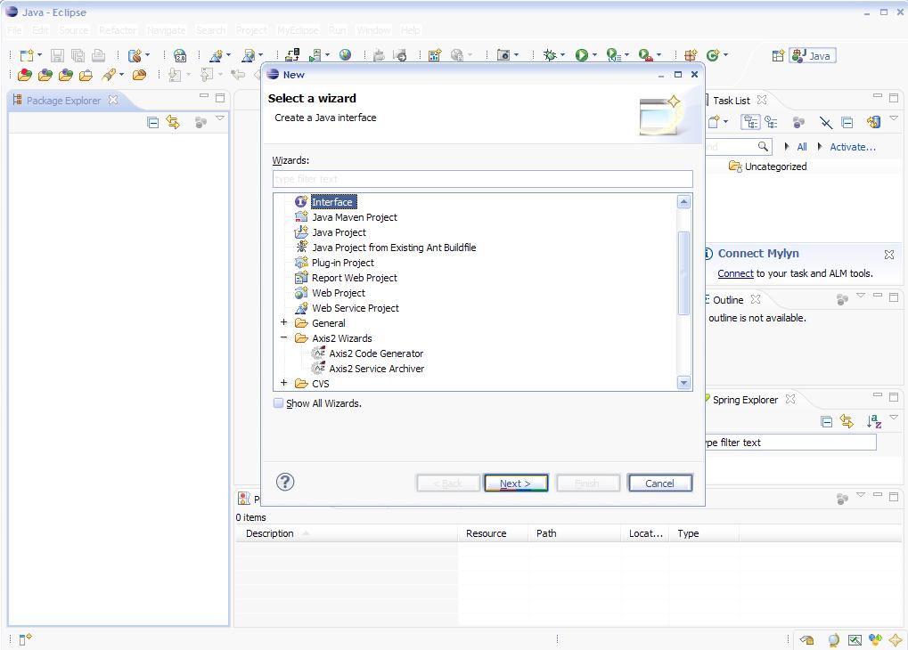The height and width of the screenshot is (650, 908).
Task: Toggle Categorized presentation in Task List
Action: tap(751, 122)
